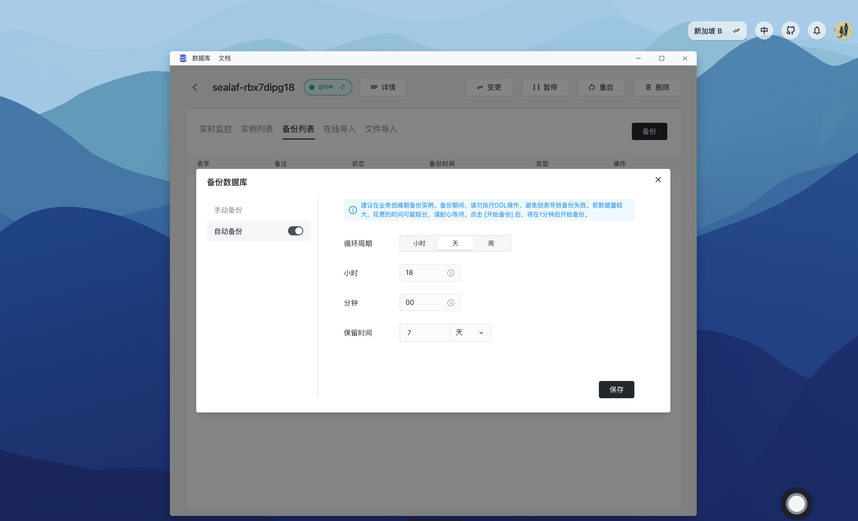Click the 保存 button
The width and height of the screenshot is (858, 521).
[617, 390]
